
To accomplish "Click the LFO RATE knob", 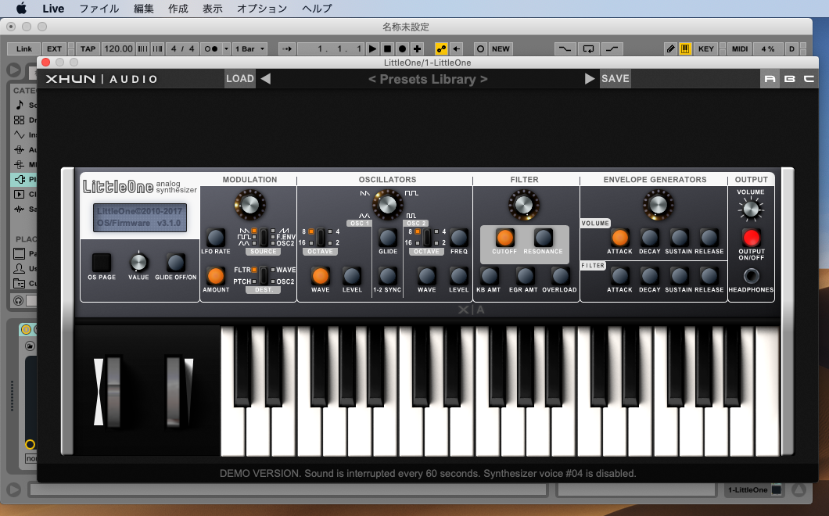I will [x=216, y=238].
